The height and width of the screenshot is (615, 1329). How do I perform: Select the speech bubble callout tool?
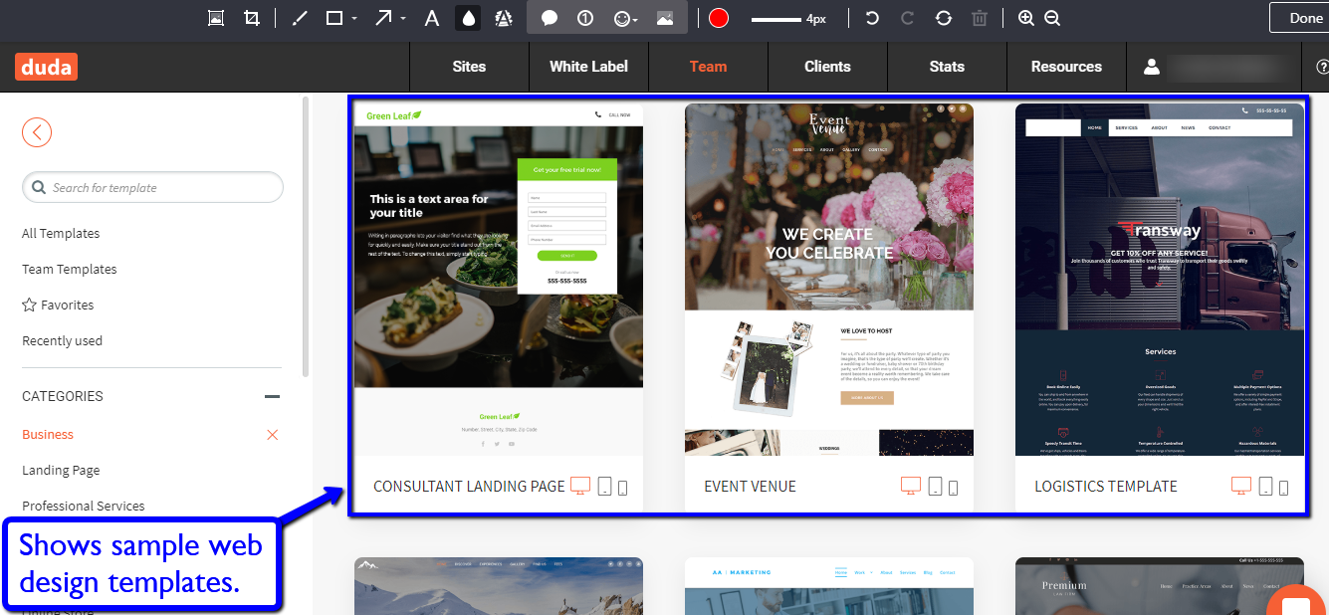click(x=549, y=18)
